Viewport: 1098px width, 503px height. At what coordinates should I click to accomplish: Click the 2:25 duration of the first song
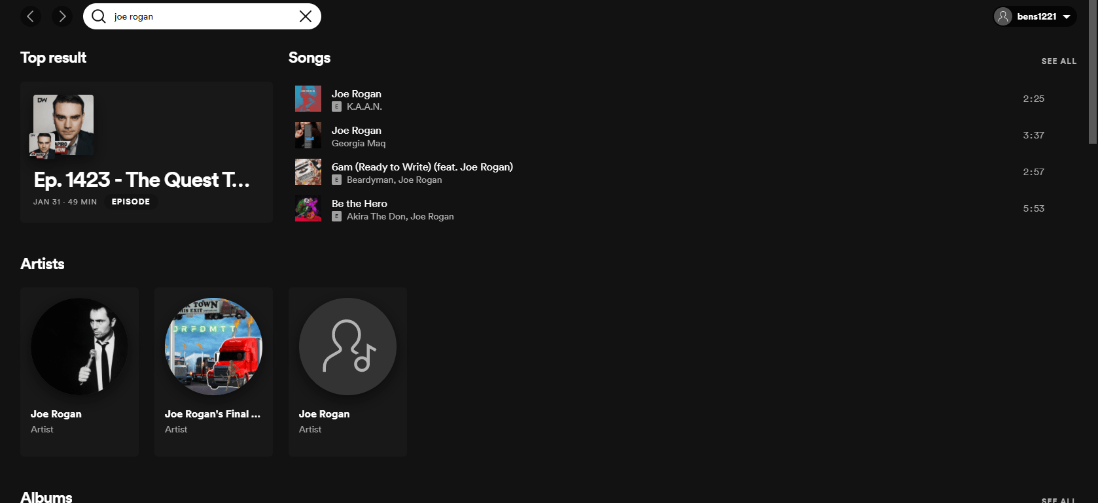pos(1033,99)
